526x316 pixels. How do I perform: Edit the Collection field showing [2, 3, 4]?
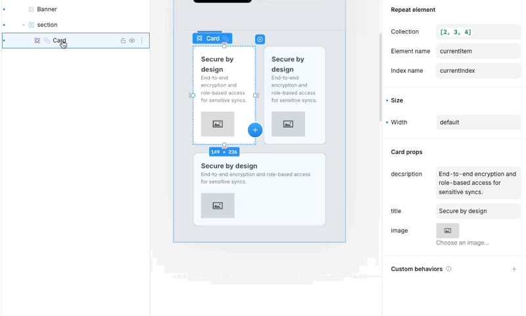point(478,31)
